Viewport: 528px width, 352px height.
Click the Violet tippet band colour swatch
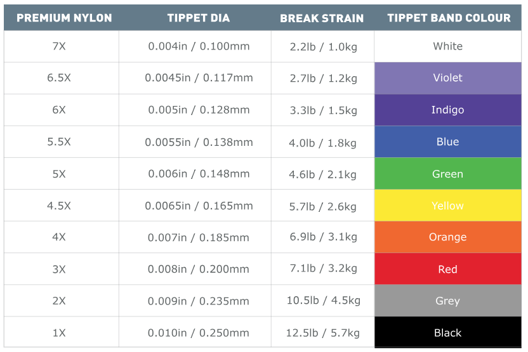click(447, 78)
